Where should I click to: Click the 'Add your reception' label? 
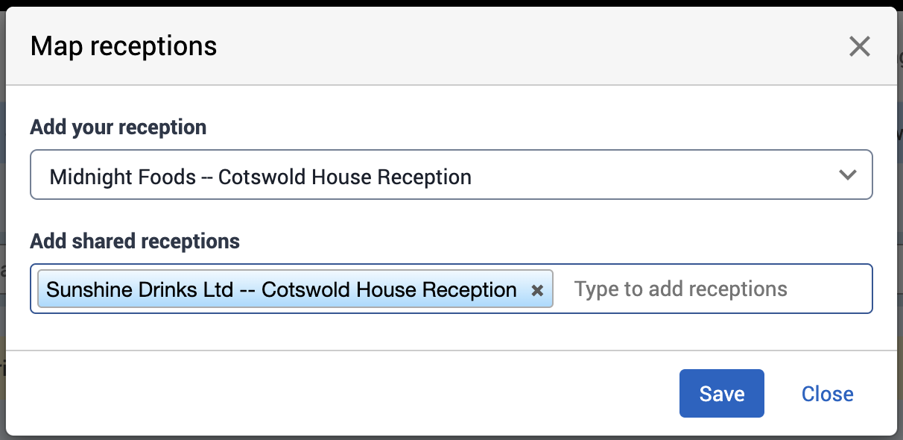118,128
